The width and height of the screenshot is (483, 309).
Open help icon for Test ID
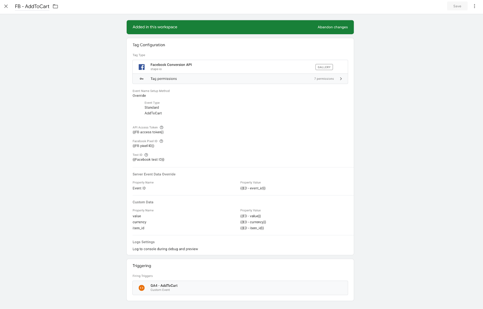(x=146, y=155)
